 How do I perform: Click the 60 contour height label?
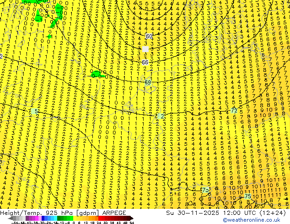tap(149, 36)
